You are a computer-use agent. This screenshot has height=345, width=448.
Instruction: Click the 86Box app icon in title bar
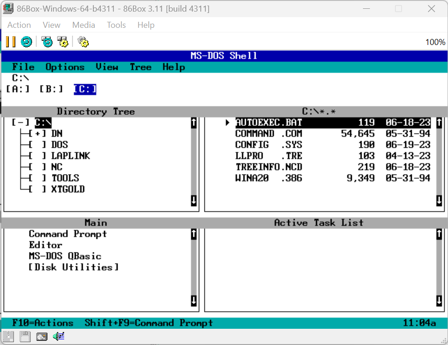8,8
